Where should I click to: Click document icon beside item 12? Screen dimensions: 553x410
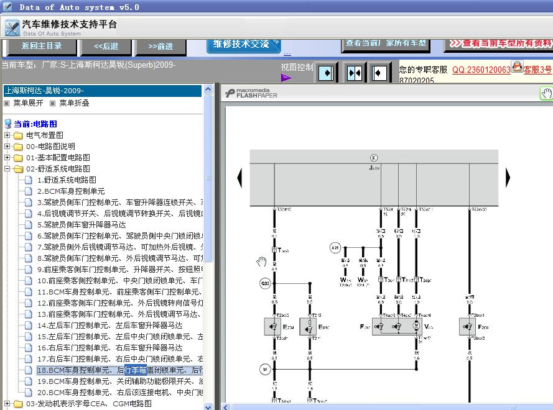[x=29, y=303]
